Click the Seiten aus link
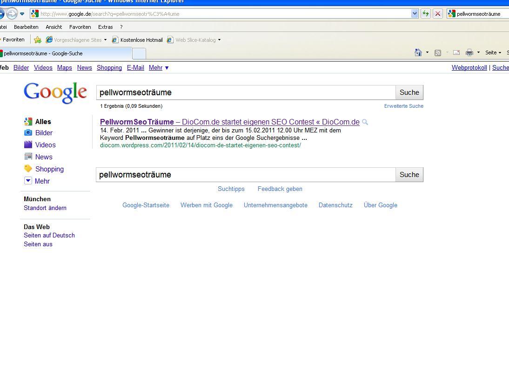Screen dimensions: 509x381 38,244
